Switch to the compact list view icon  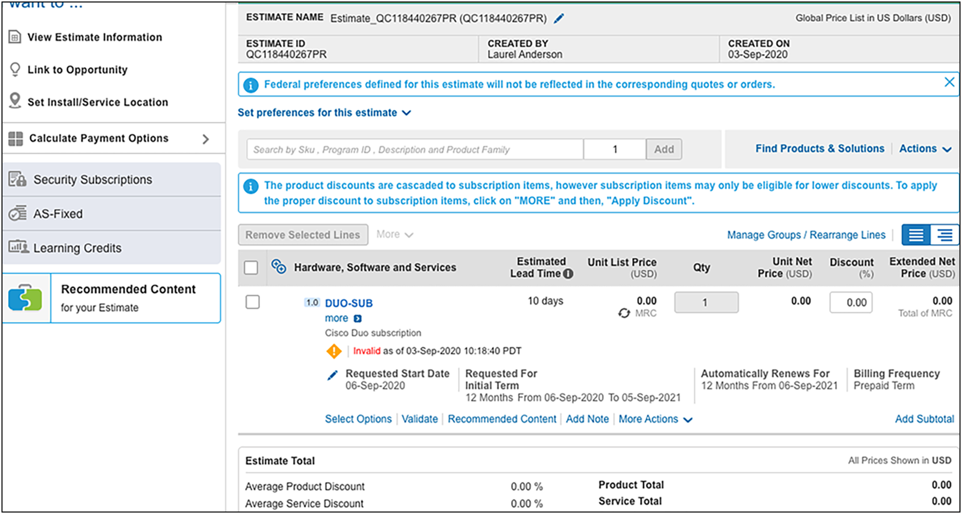[x=915, y=235]
